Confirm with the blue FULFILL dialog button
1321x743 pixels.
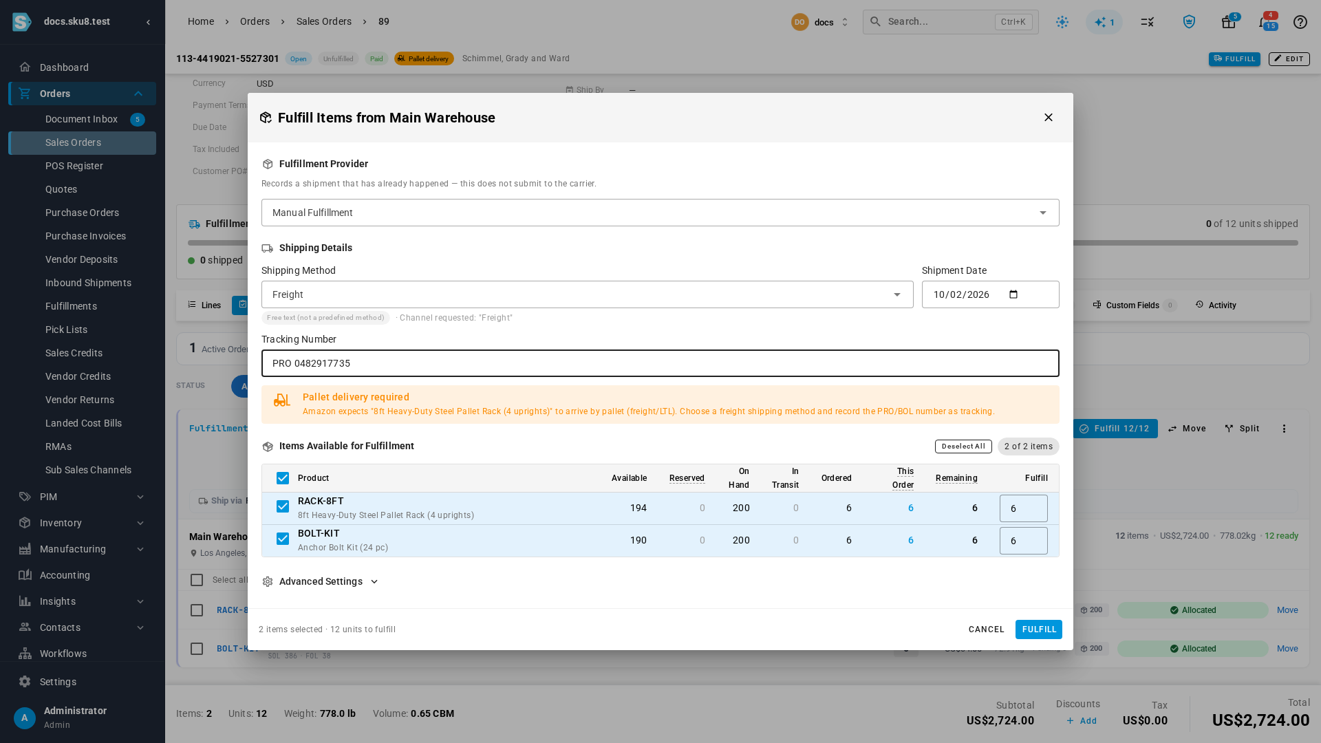click(x=1039, y=629)
